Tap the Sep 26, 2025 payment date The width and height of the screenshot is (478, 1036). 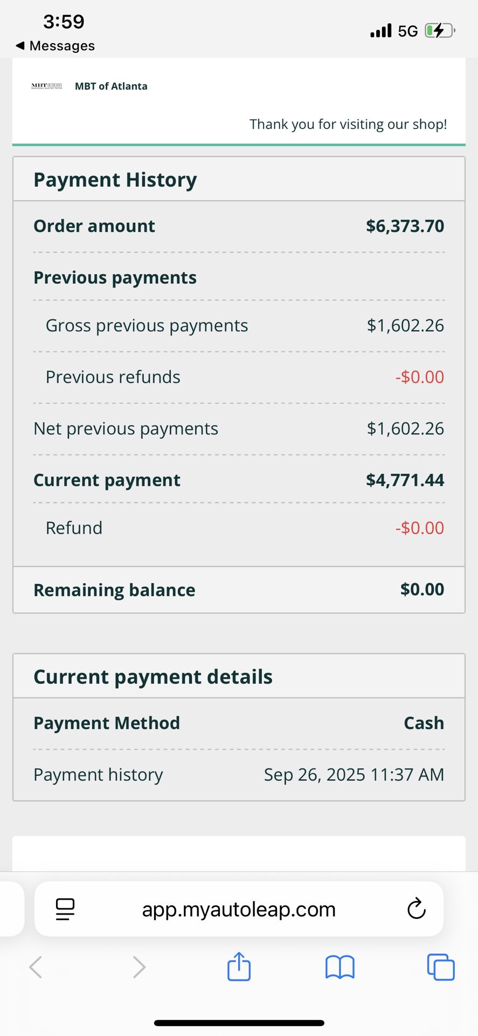pos(354,775)
